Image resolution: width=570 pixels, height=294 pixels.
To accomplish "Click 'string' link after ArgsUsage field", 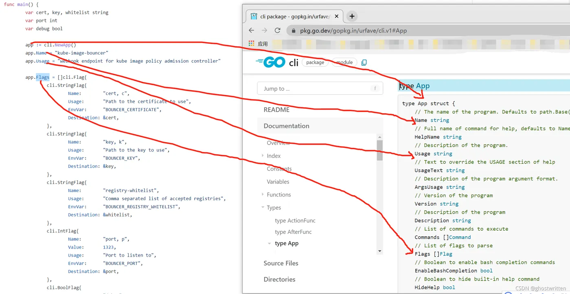I will [x=455, y=187].
